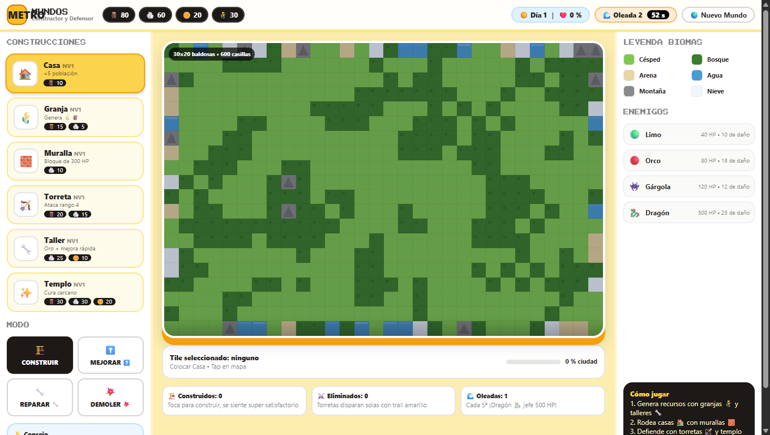Click the Bosque dark green swatch
The width and height of the screenshot is (770, 435).
coord(697,59)
